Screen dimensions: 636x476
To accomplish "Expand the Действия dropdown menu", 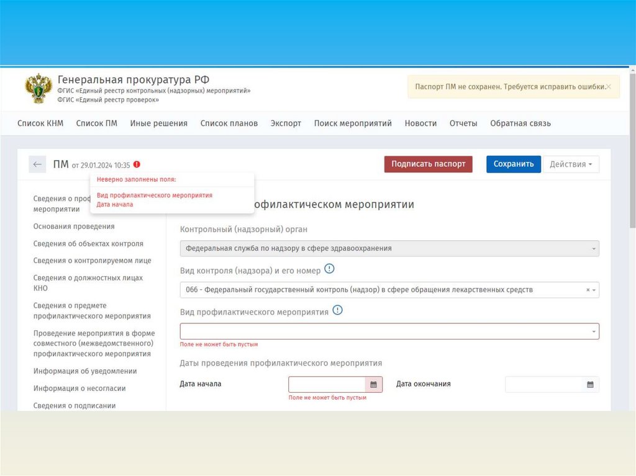I will [x=571, y=164].
